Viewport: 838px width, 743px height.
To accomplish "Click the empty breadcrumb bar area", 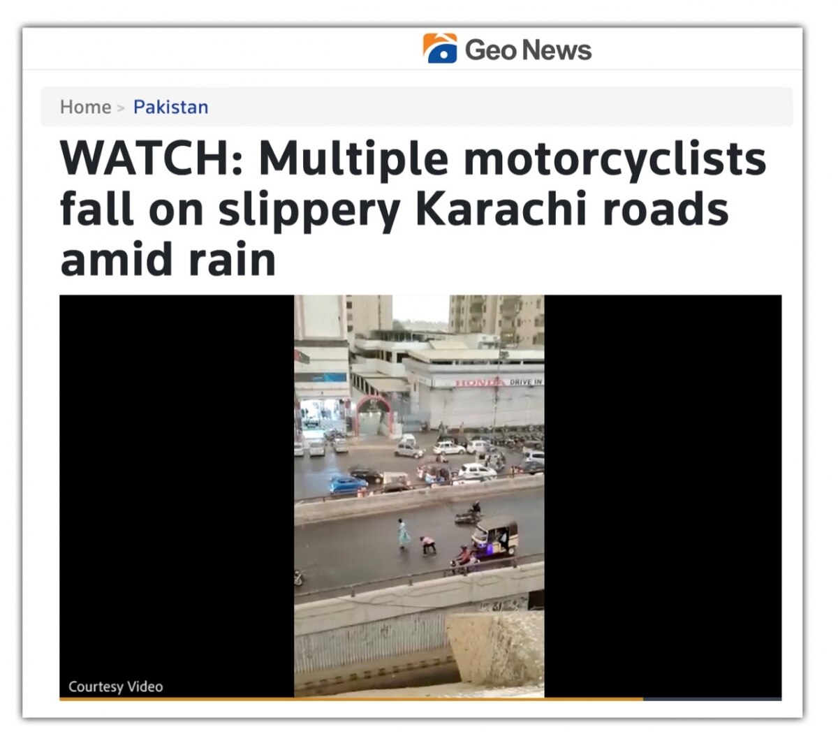I will 499,107.
